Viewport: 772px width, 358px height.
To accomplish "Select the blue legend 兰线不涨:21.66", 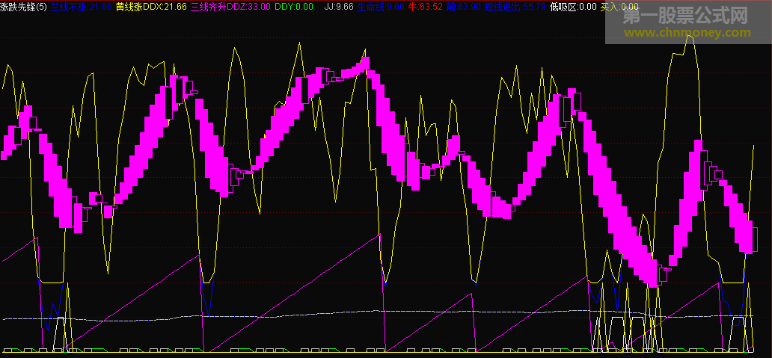I will tap(82, 7).
